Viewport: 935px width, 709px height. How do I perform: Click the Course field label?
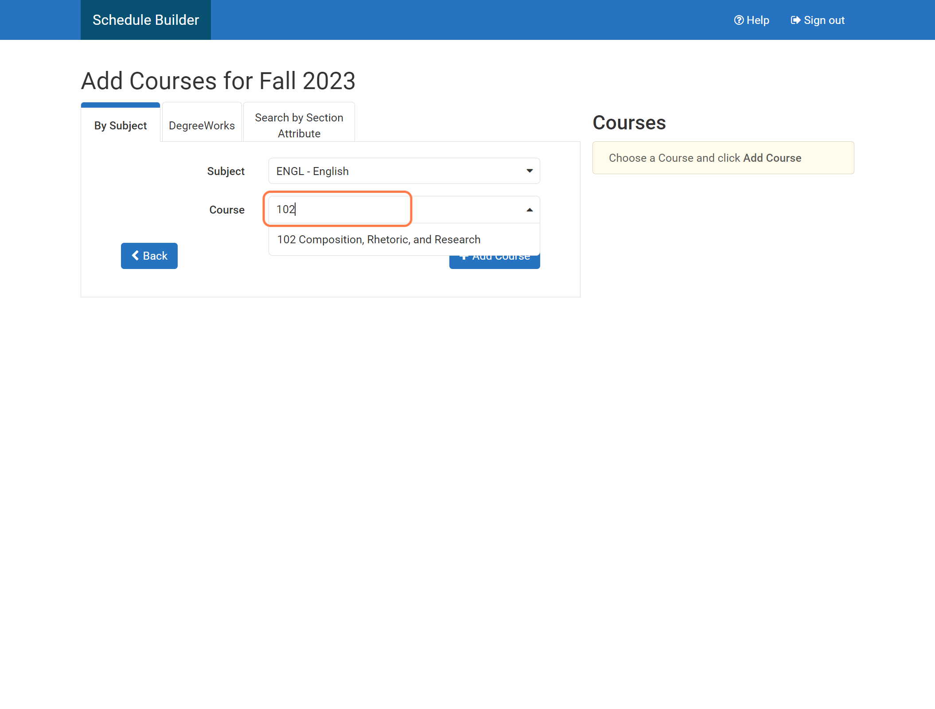coord(227,210)
